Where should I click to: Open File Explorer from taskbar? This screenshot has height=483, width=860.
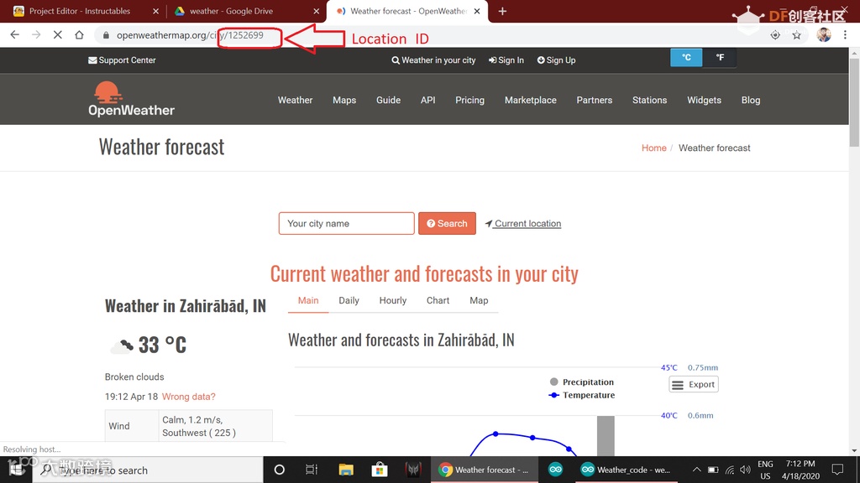(x=345, y=470)
